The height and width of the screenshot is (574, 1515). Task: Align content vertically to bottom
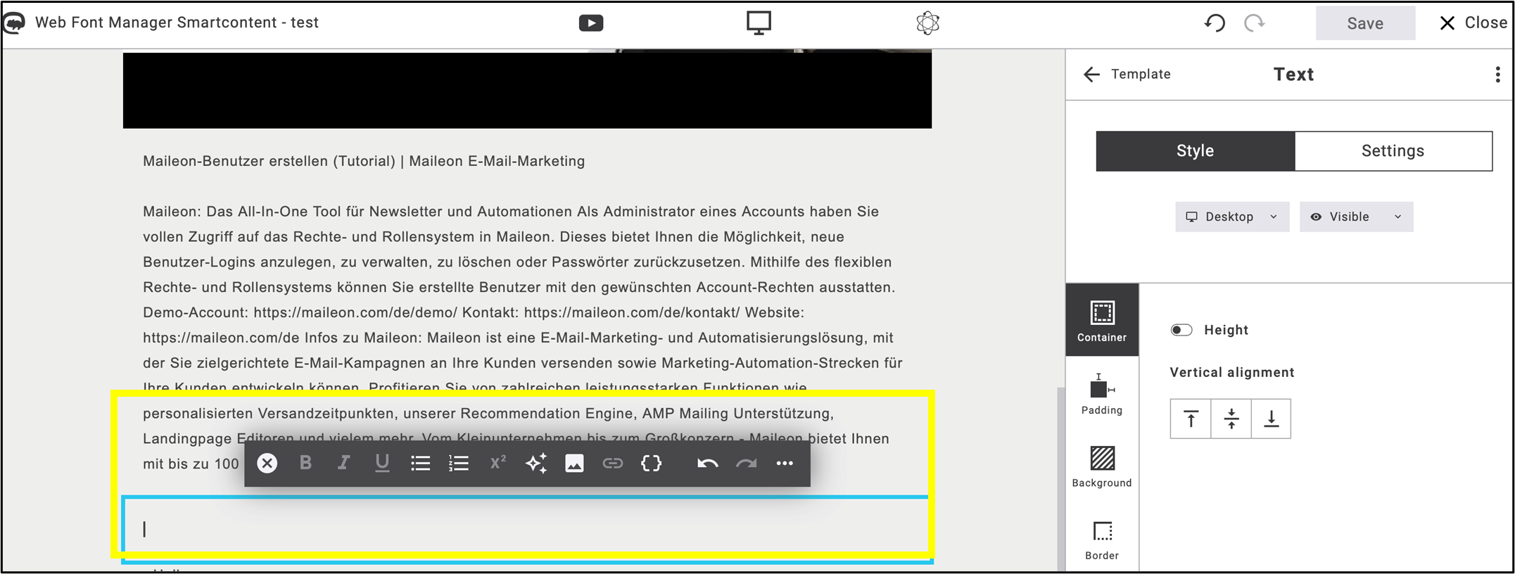pos(1271,419)
